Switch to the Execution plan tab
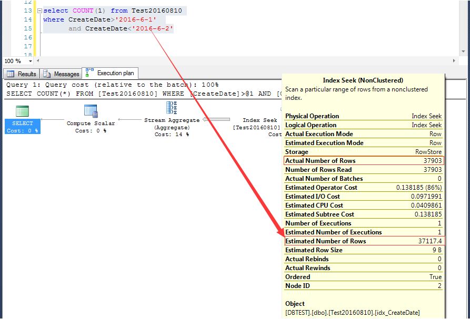 111,73
